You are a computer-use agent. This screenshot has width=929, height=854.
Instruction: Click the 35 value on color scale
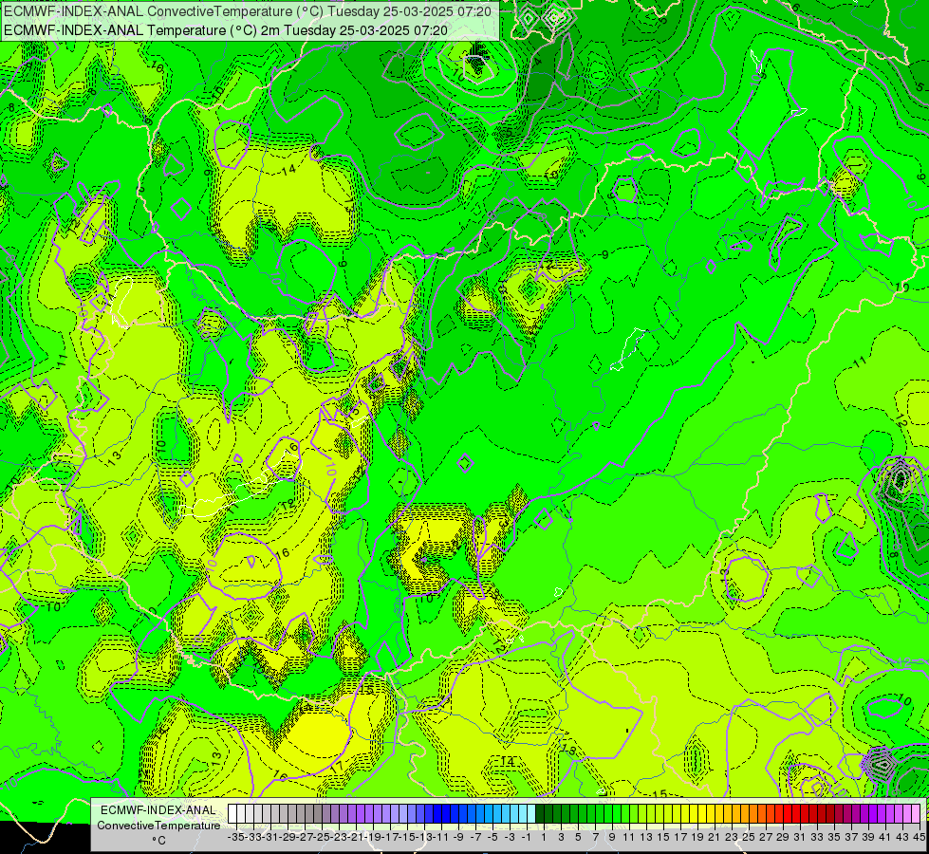[833, 837]
